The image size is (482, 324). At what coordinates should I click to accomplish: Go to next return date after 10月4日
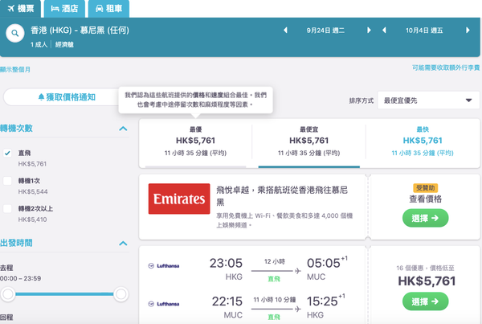(468, 31)
